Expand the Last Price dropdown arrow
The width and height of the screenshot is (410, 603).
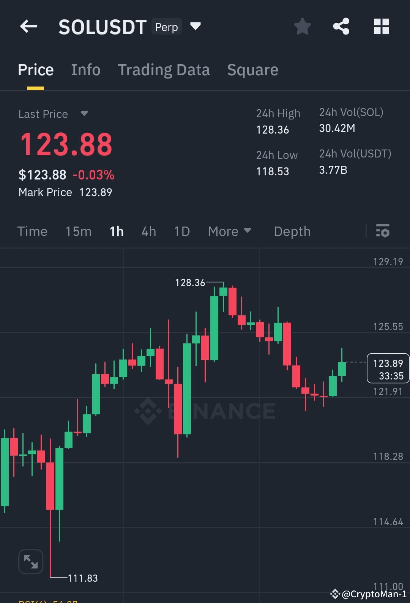click(84, 114)
